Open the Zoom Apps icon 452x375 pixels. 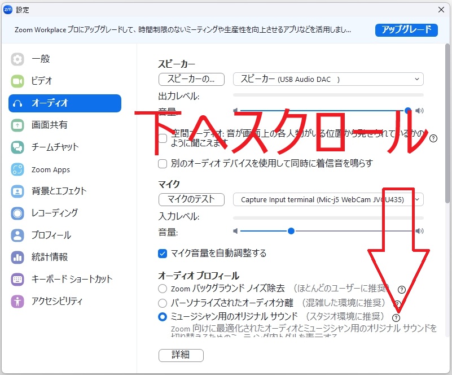pyautogui.click(x=17, y=169)
